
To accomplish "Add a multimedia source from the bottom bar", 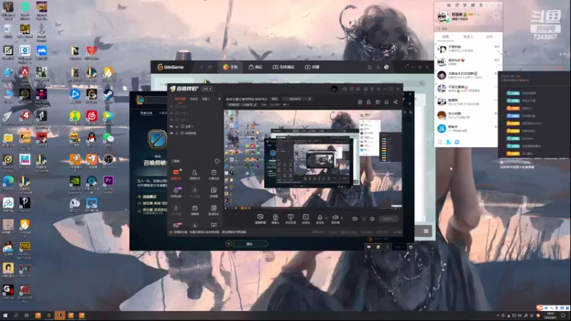I will (x=305, y=219).
